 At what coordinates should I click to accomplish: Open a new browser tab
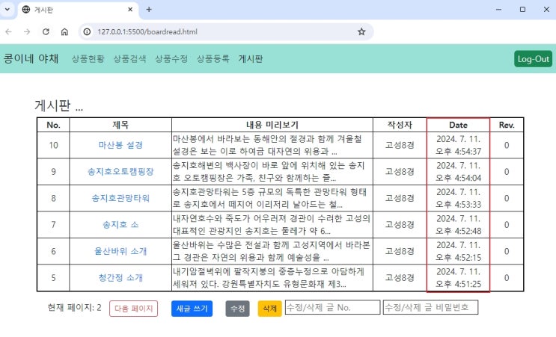(149, 10)
